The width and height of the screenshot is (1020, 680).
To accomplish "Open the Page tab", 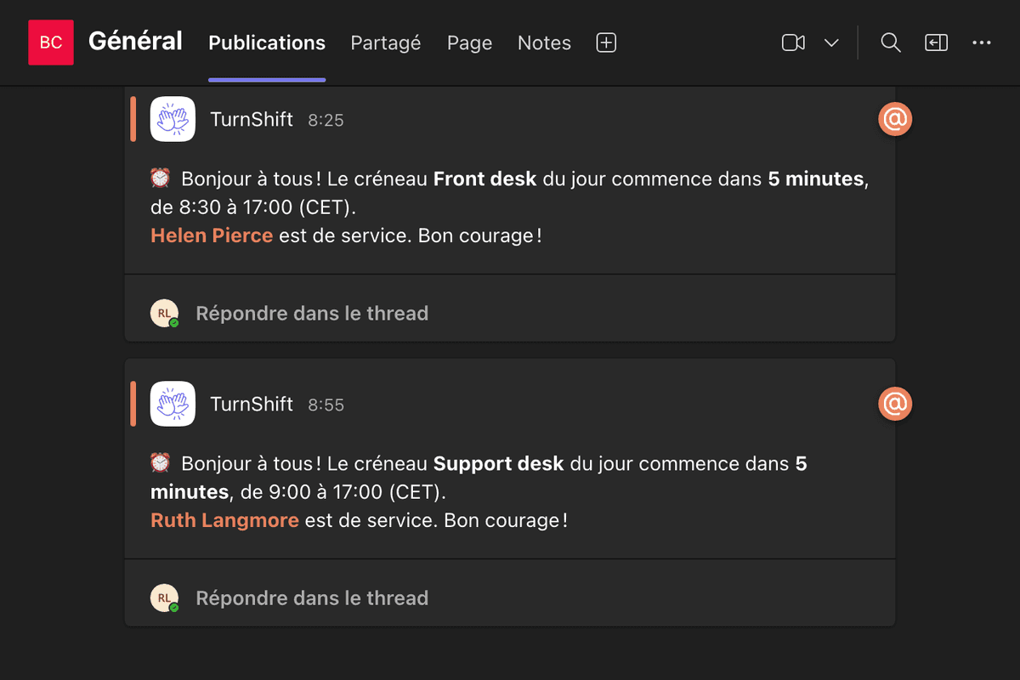I will tap(469, 42).
